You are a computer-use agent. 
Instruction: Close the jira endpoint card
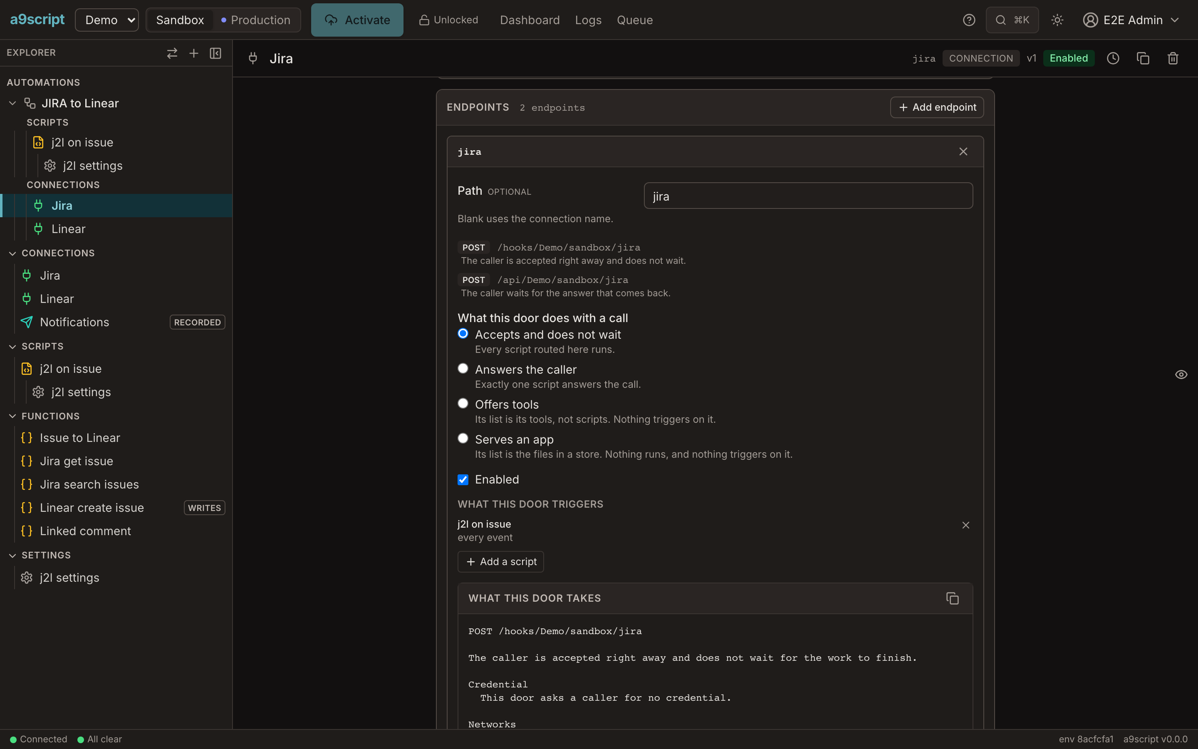click(963, 151)
